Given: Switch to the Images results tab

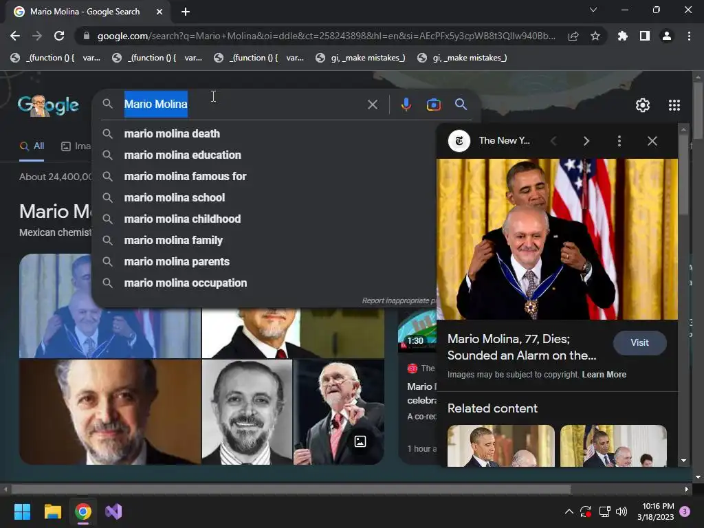Looking at the screenshot, I should [76, 146].
